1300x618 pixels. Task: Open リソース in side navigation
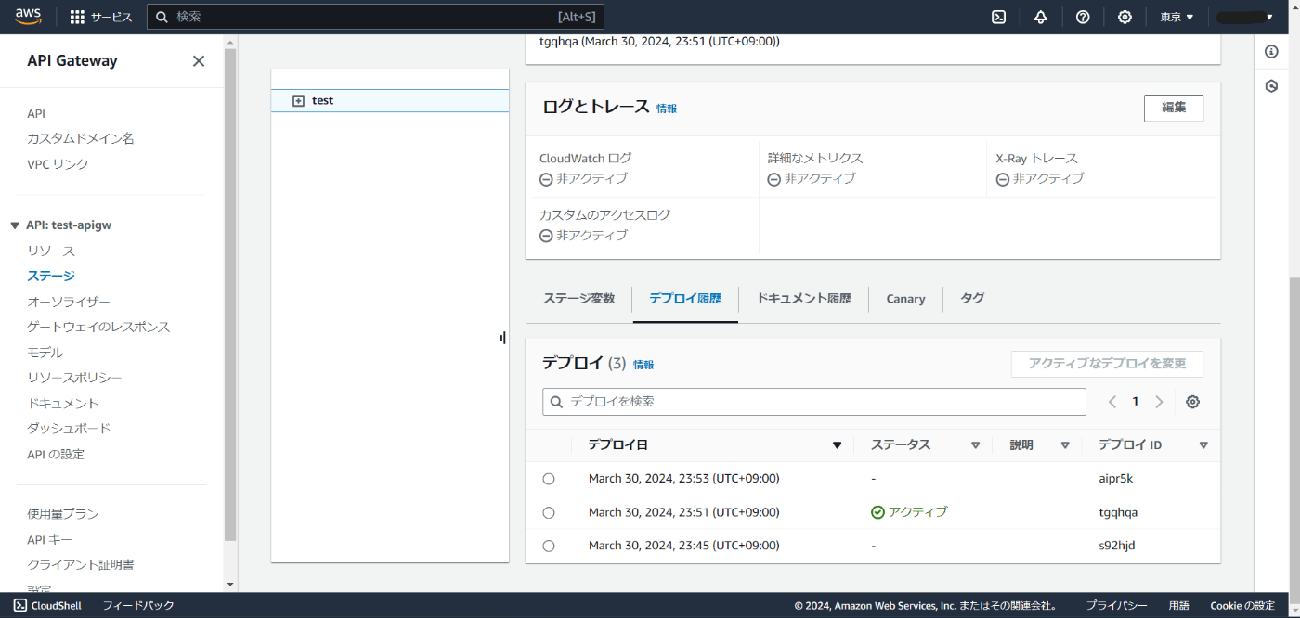(51, 251)
